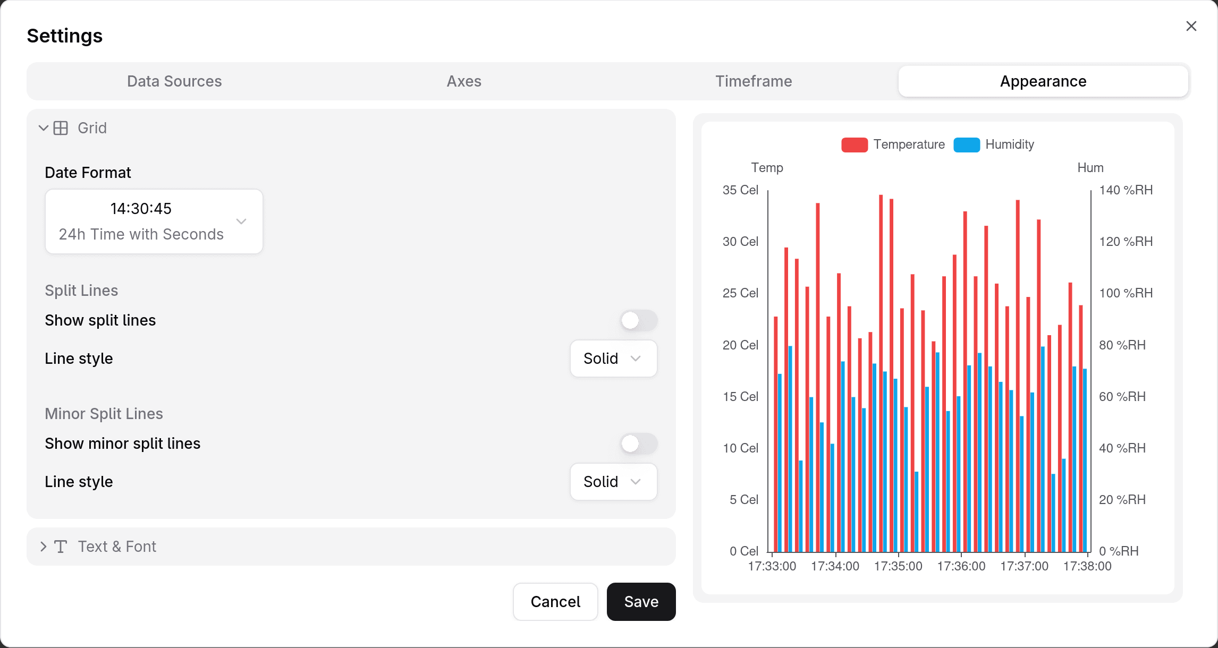Screen dimensions: 1218x648
Task: Save the settings changes
Action: pyautogui.click(x=641, y=602)
